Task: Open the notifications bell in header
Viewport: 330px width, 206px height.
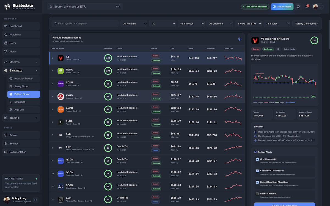Action: point(307,7)
